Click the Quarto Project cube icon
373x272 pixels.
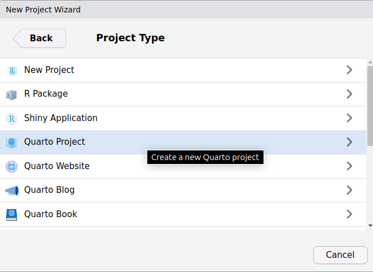pos(11,143)
